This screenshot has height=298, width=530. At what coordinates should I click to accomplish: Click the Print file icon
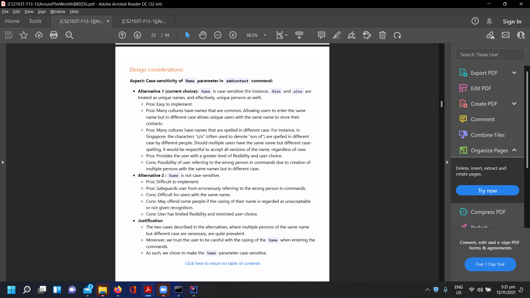54,35
